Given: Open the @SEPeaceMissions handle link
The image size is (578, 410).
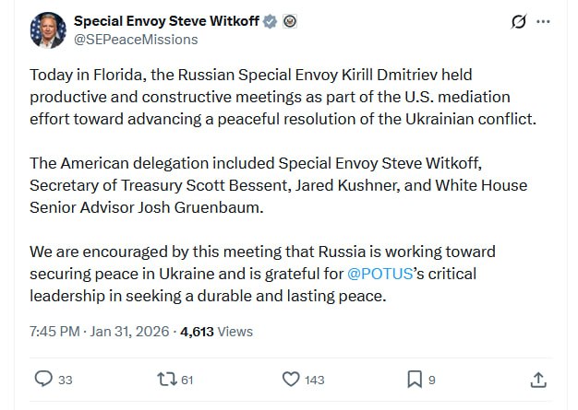Looking at the screenshot, I should (136, 40).
